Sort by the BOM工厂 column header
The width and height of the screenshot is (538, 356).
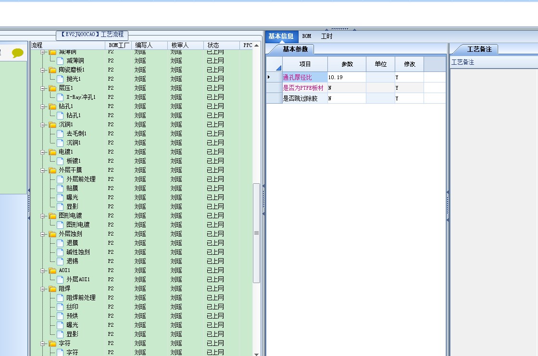[118, 45]
